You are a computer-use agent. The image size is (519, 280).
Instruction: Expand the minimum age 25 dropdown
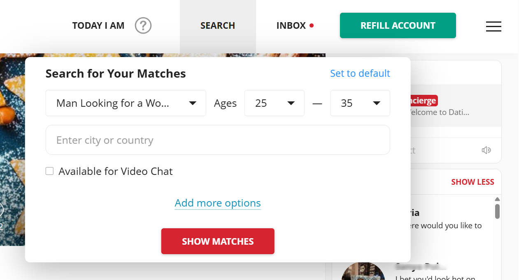pos(274,103)
